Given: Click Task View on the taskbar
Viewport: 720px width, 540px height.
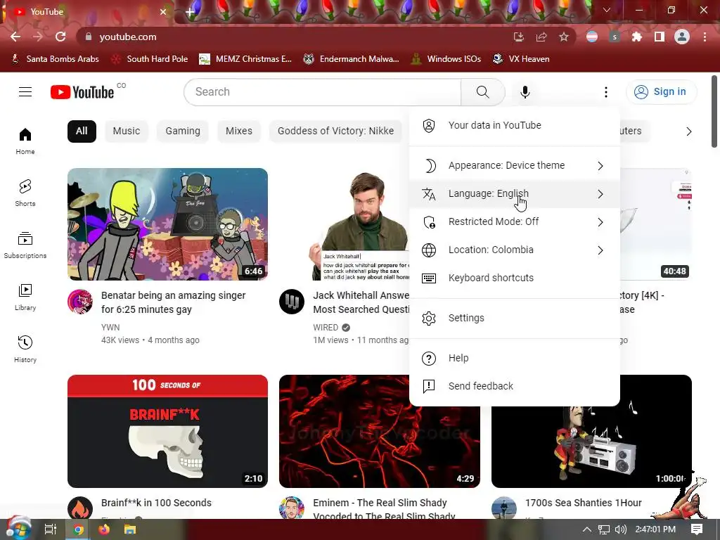Looking at the screenshot, I should pyautogui.click(x=50, y=529).
